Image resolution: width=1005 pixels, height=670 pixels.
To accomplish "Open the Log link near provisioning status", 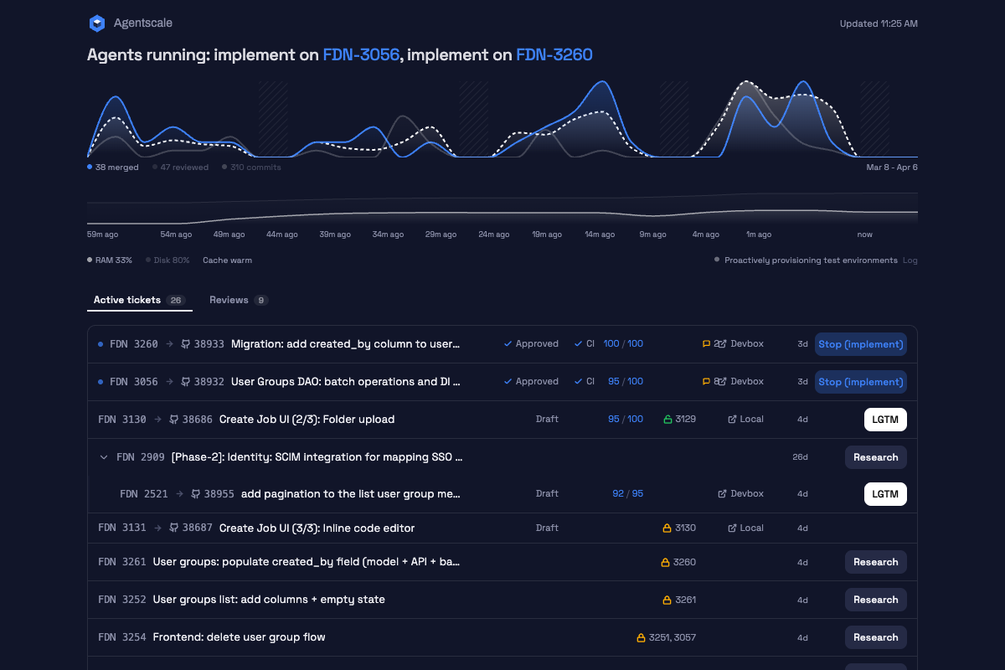I will coord(910,260).
